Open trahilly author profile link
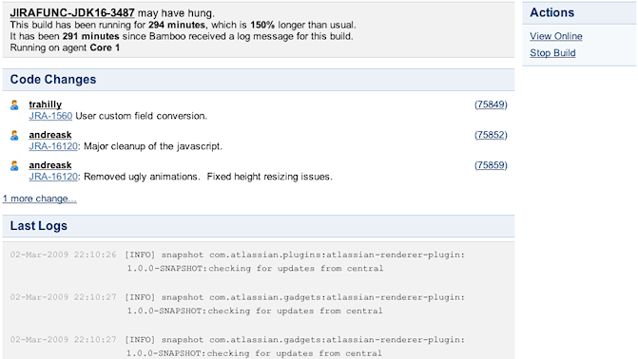This screenshot has width=638, height=359. tap(46, 104)
